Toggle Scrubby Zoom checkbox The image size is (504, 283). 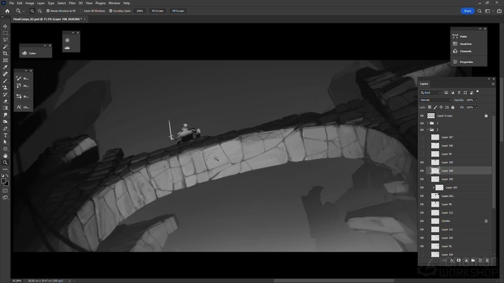click(111, 11)
